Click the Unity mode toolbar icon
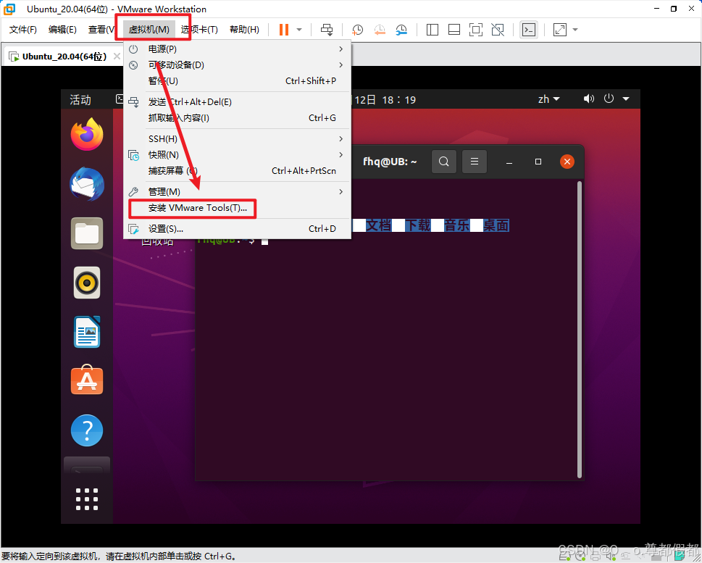The width and height of the screenshot is (702, 563). click(498, 30)
